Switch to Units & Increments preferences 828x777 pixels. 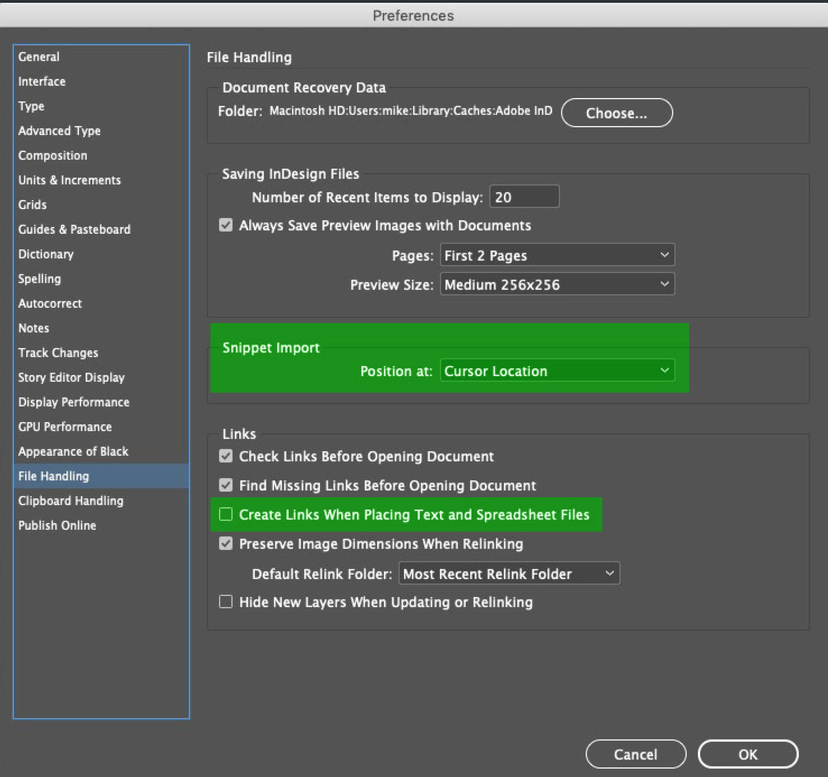point(69,180)
